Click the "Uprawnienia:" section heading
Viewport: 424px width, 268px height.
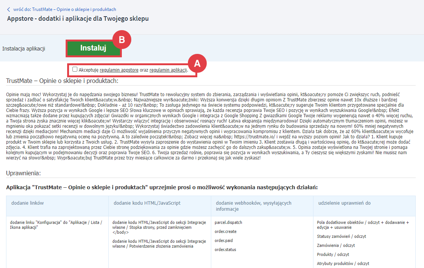pos(23,173)
